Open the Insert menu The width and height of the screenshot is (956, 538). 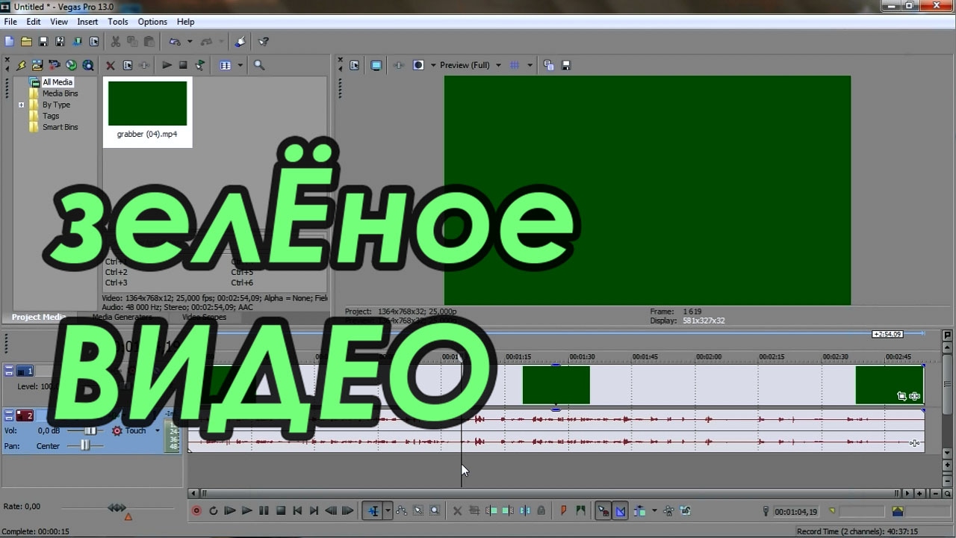[x=87, y=22]
